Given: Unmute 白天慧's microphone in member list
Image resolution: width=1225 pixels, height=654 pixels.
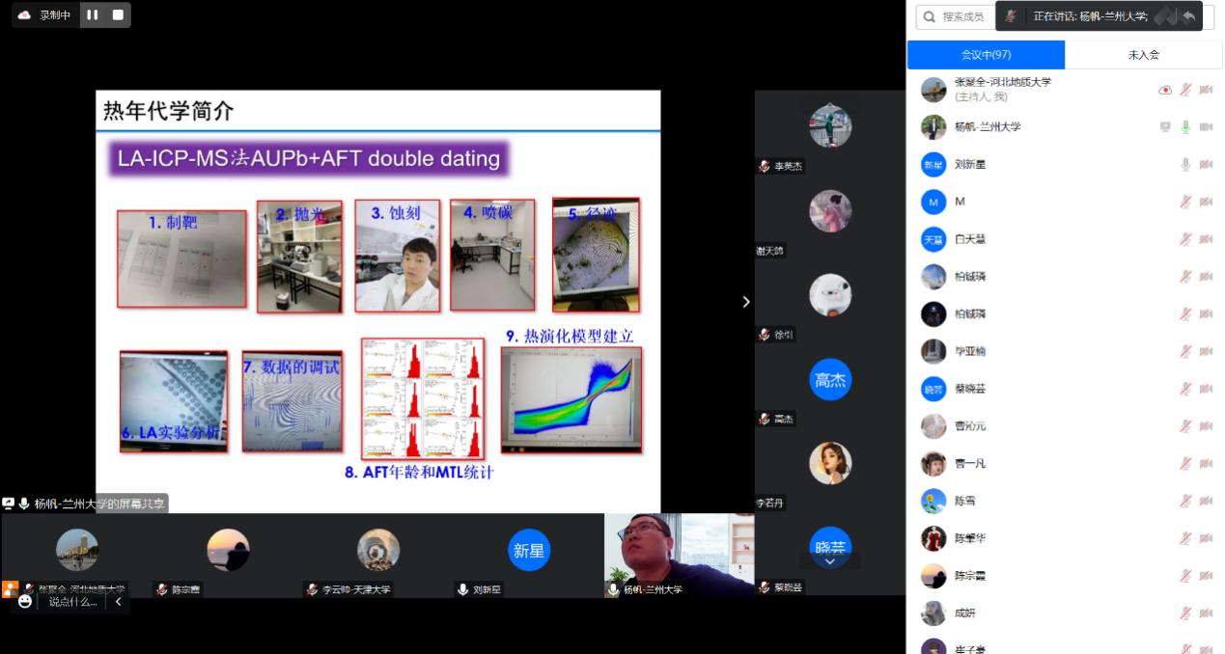Looking at the screenshot, I should coord(1185,239).
